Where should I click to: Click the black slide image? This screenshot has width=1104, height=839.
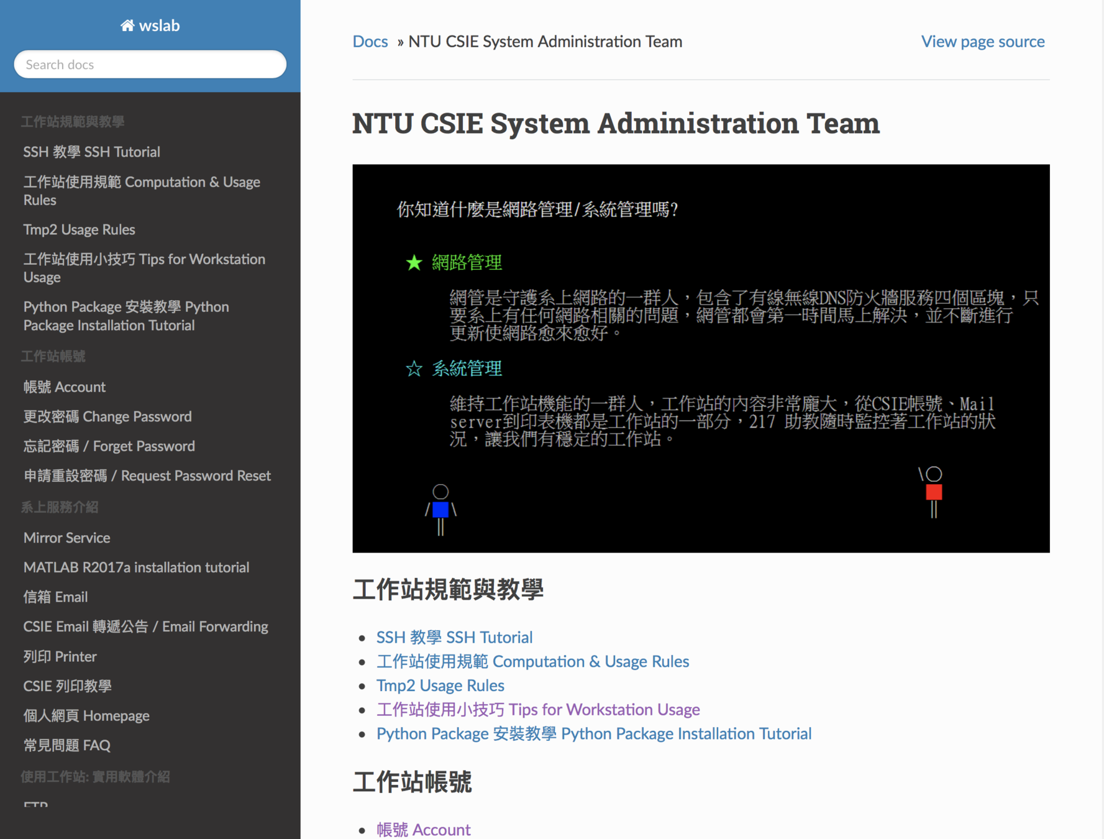[x=701, y=359]
